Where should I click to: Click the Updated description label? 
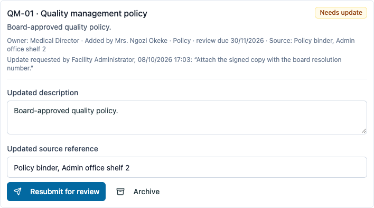[x=43, y=93]
